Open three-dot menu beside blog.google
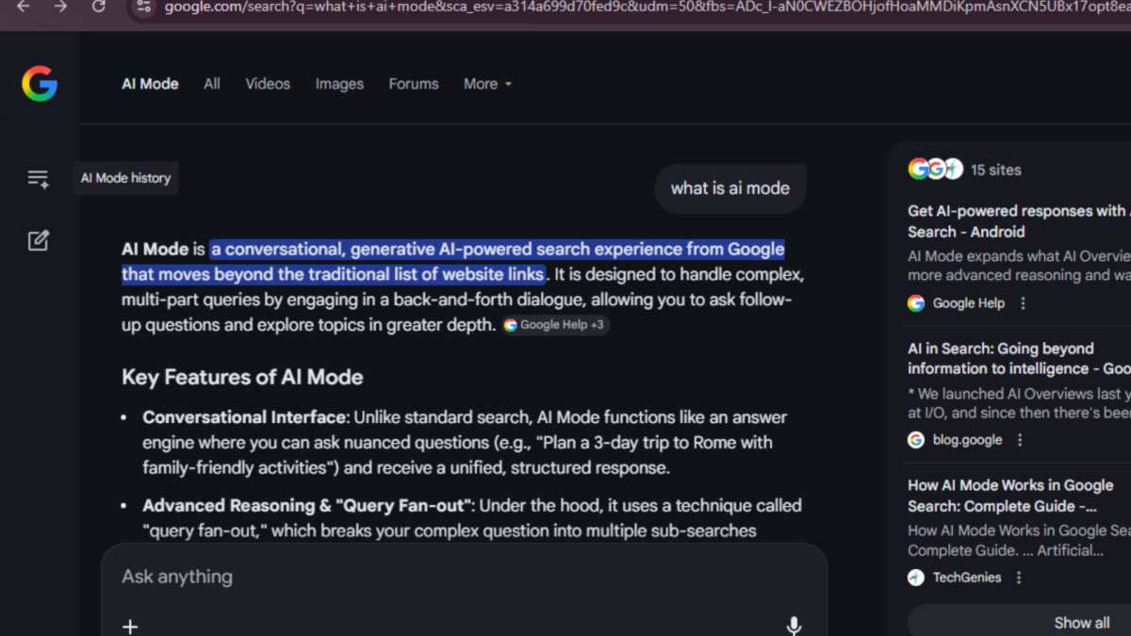 click(1020, 440)
